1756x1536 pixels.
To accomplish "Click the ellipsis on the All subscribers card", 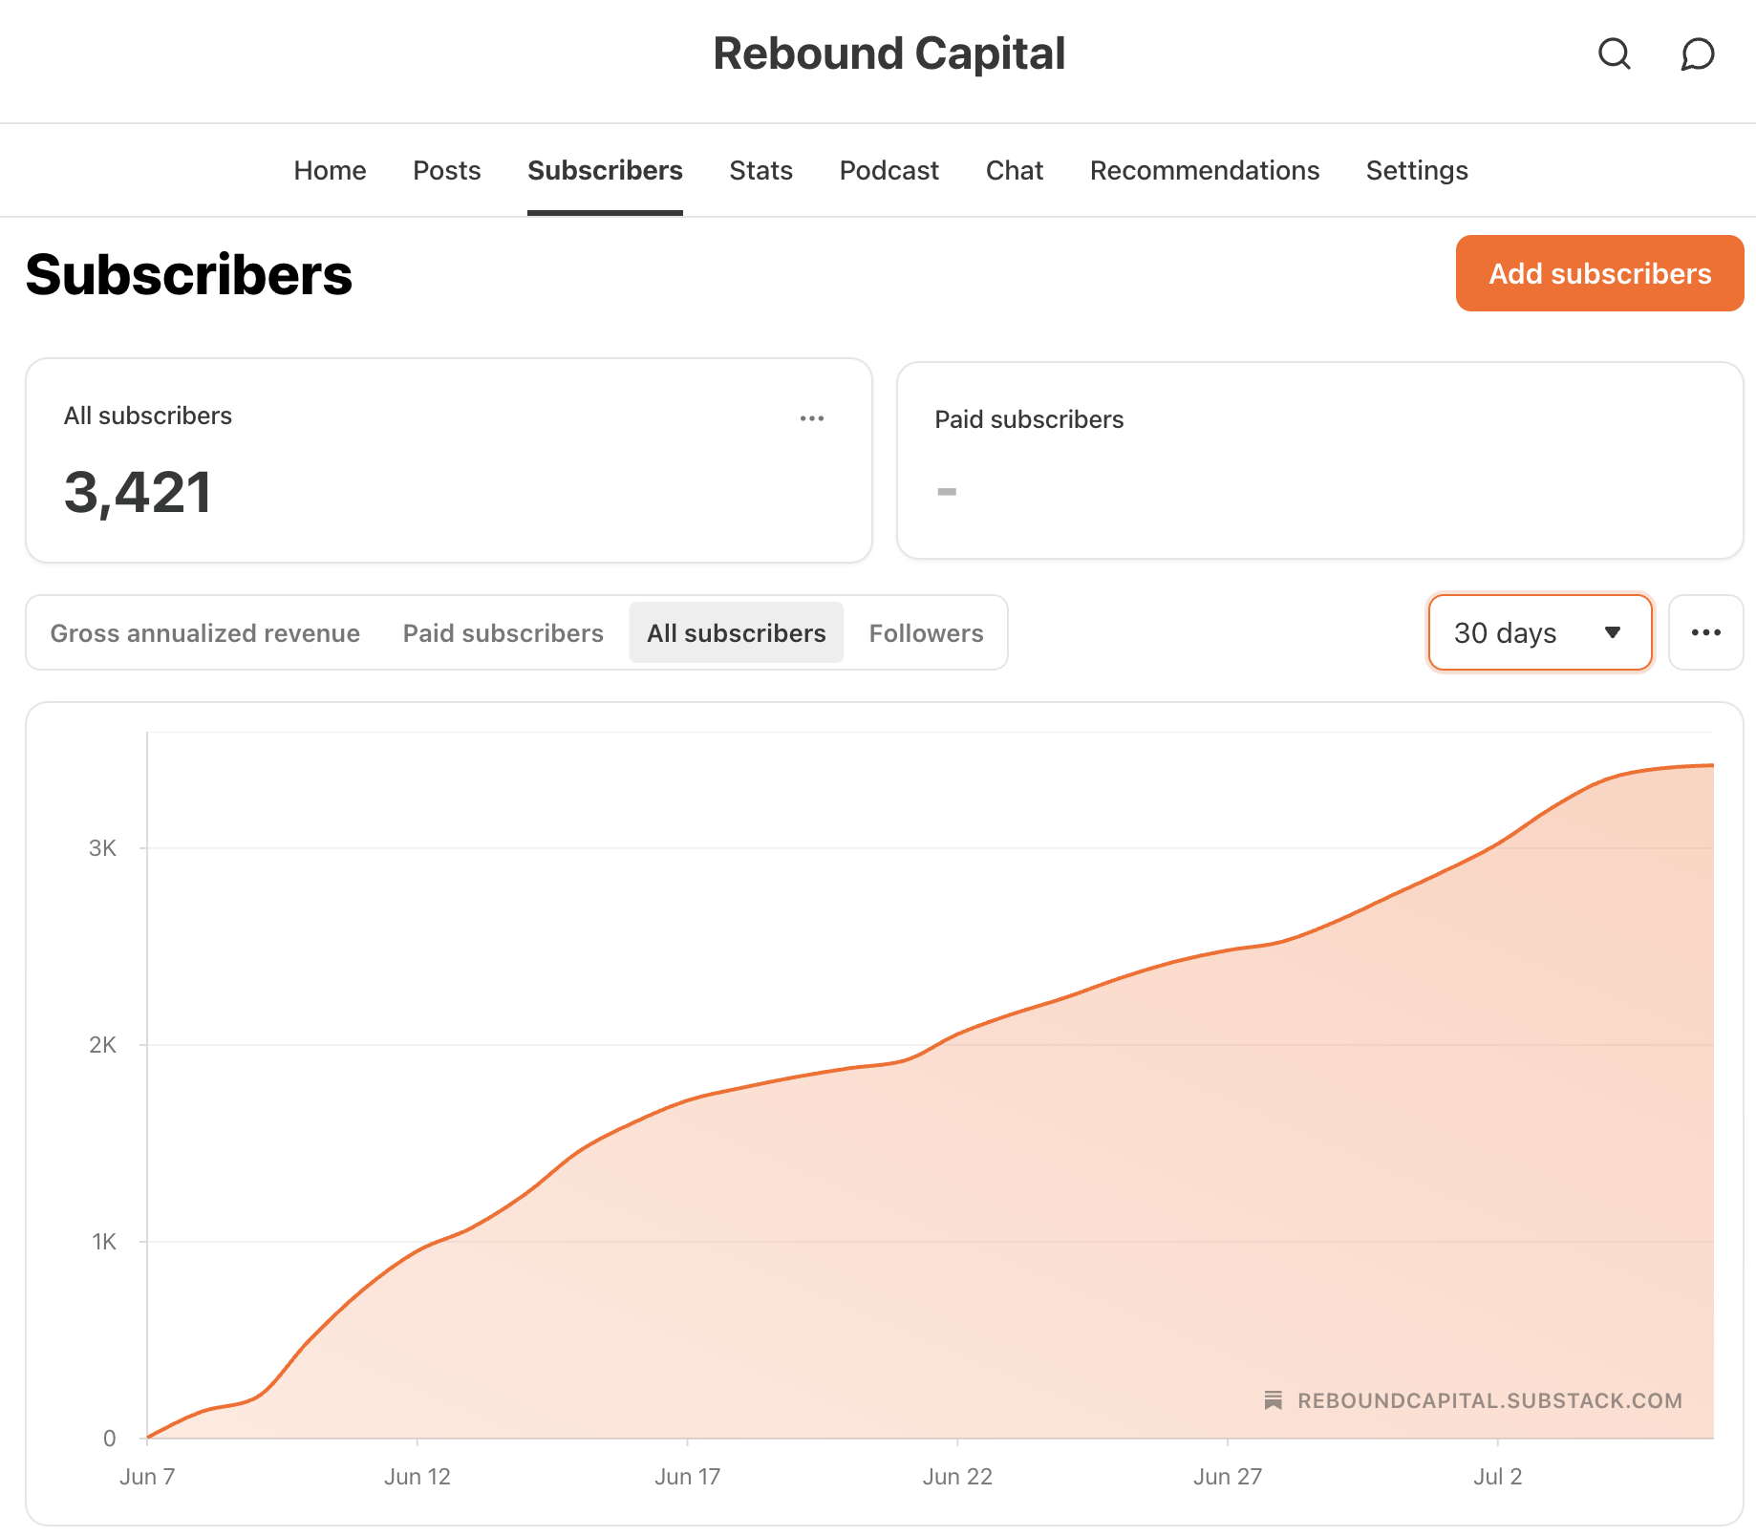I will [811, 417].
